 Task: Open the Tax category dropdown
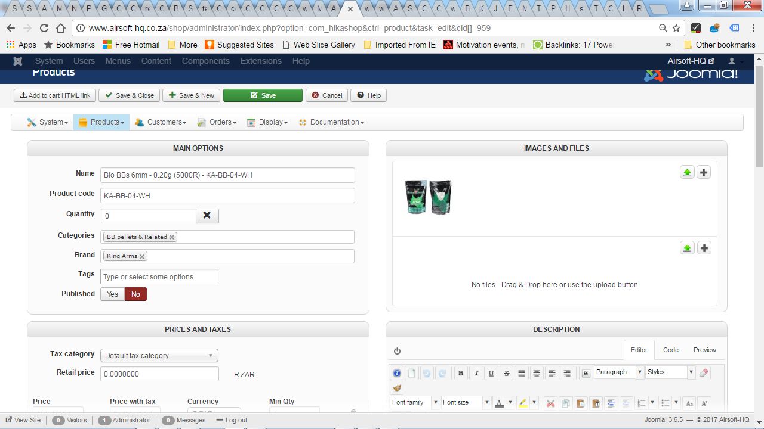[x=159, y=356]
